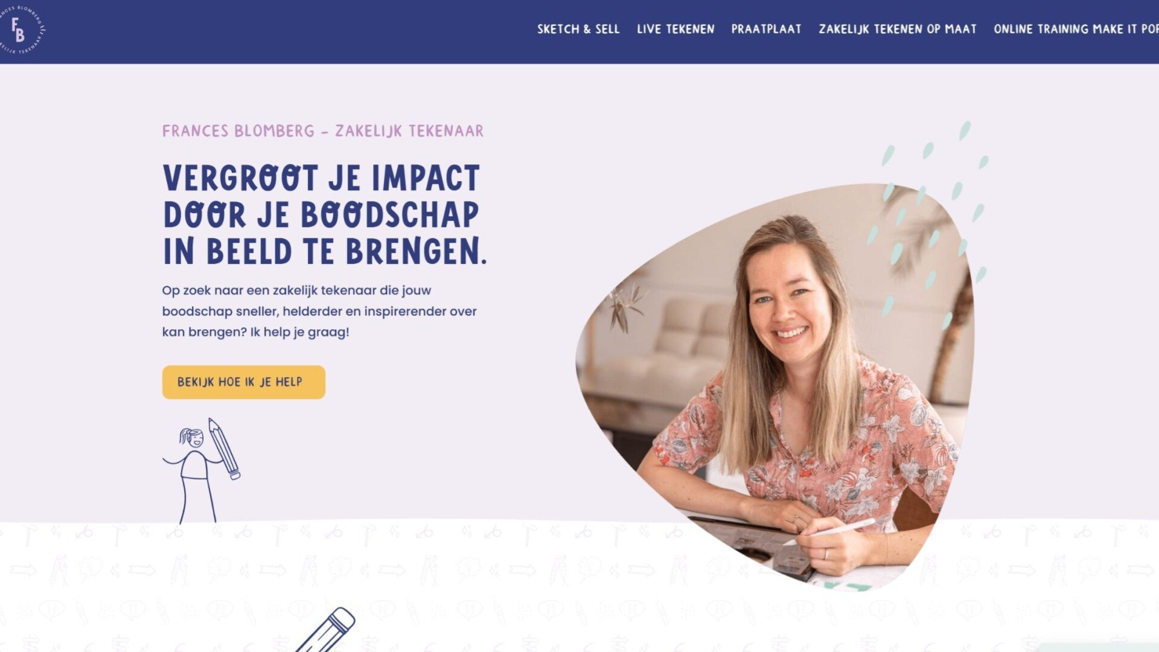
Task: Click the blue pencil drawing at page bottom
Action: click(326, 630)
